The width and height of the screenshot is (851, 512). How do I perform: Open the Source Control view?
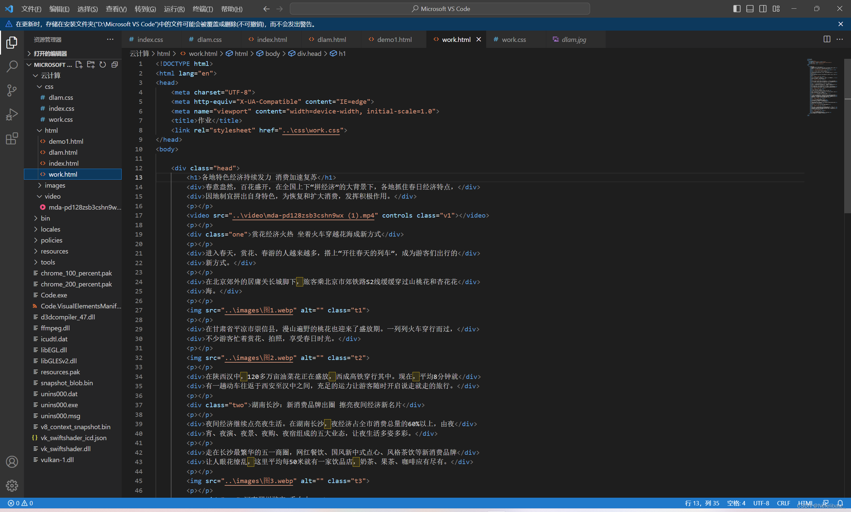click(x=12, y=90)
